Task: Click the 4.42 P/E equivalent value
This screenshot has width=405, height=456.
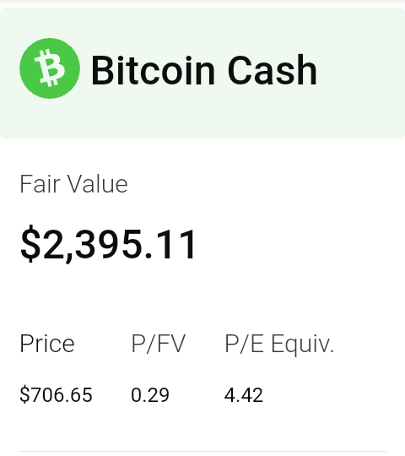Action: pos(244,395)
